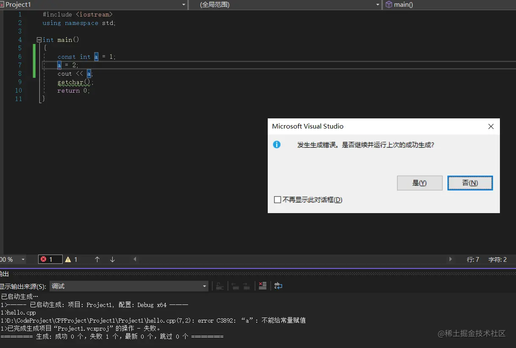Click the 已启动生成 Debug x64 output line

(x=94, y=305)
